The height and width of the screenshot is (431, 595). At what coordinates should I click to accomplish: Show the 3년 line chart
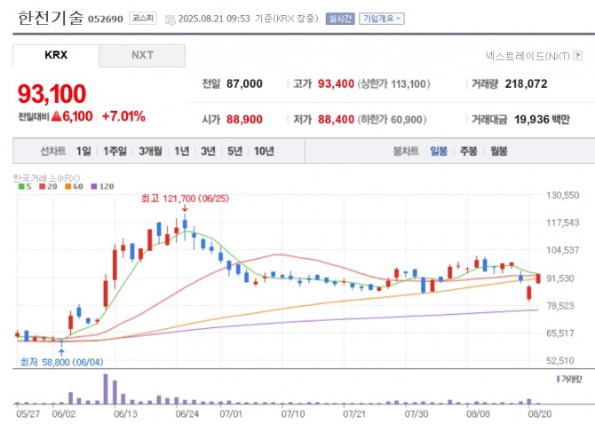tap(208, 151)
